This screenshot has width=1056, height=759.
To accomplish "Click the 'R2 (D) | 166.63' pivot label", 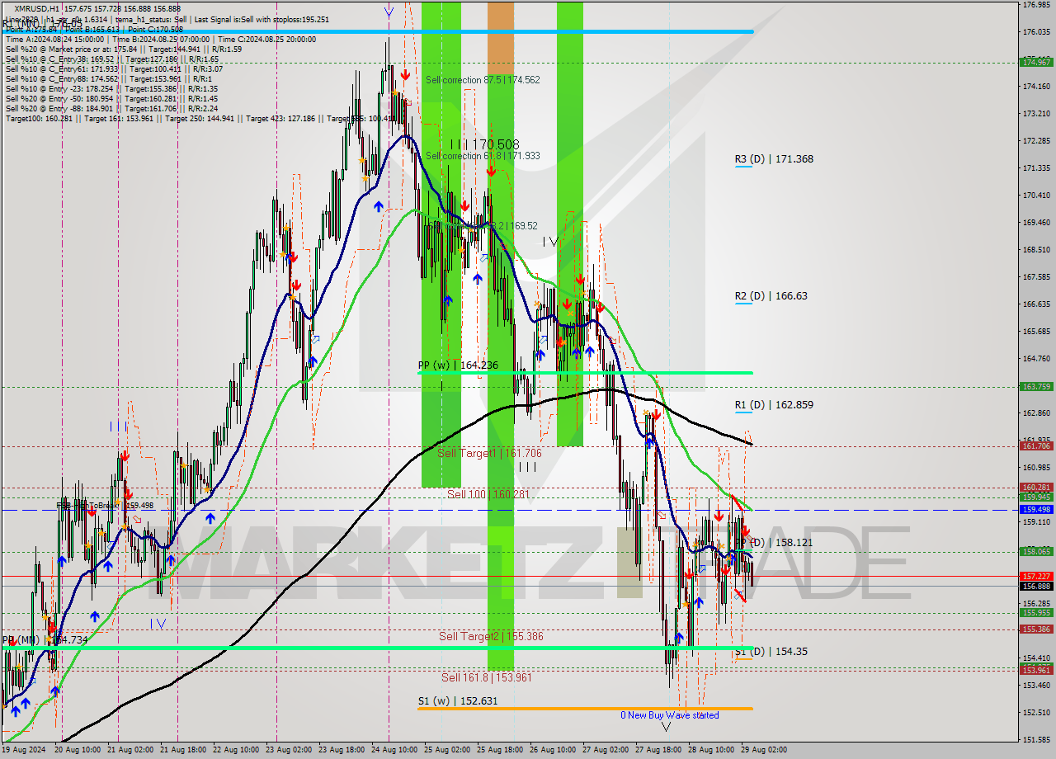I will (771, 296).
